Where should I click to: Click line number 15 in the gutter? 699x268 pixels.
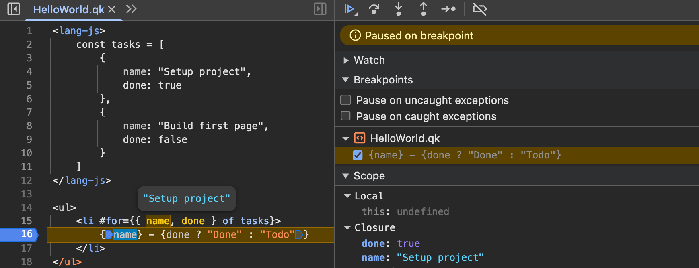click(x=26, y=221)
